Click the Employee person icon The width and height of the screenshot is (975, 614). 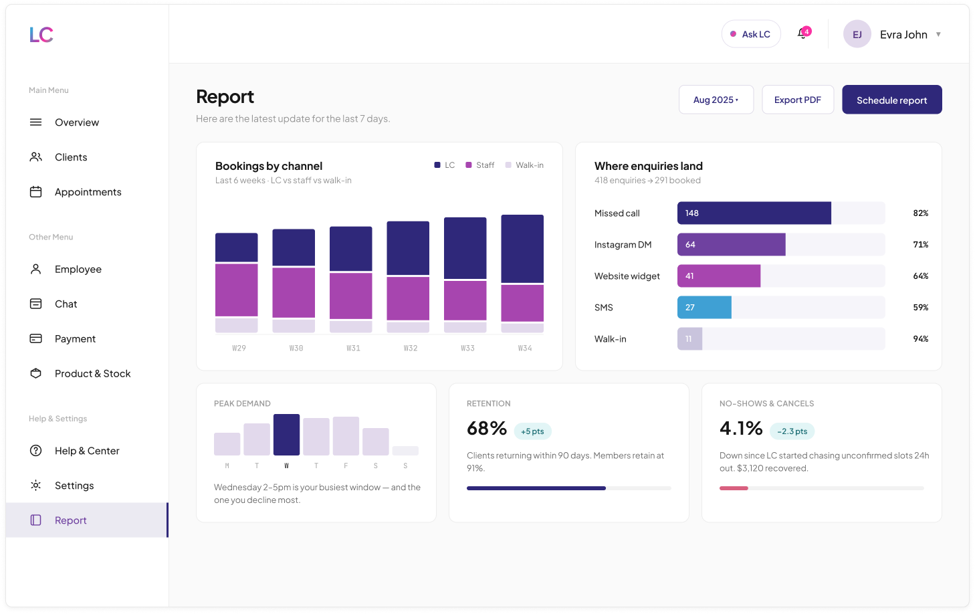tap(36, 269)
